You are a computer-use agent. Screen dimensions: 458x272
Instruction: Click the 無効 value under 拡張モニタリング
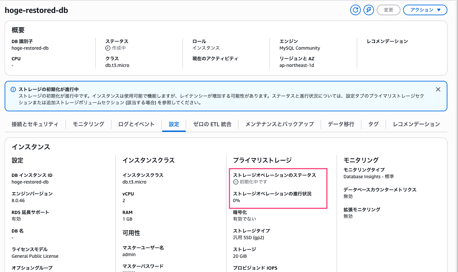348,216
